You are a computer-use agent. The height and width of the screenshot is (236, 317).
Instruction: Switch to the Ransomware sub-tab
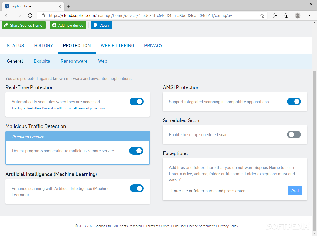(x=74, y=61)
